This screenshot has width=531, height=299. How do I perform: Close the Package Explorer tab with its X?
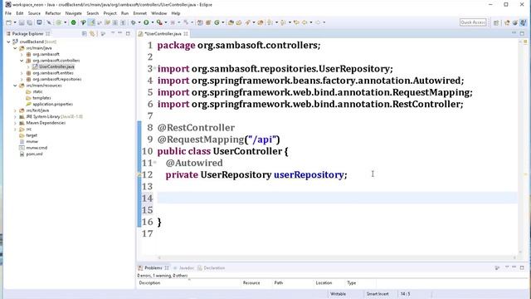pos(48,33)
